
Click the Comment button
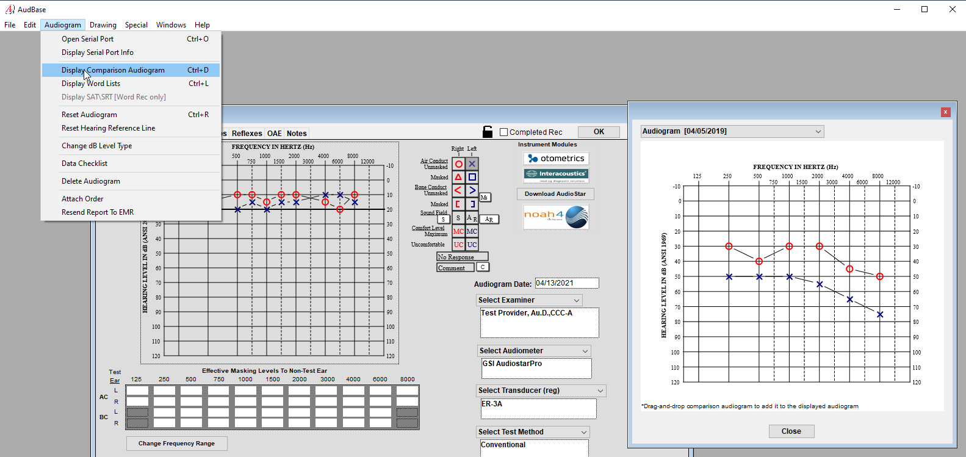pos(455,267)
